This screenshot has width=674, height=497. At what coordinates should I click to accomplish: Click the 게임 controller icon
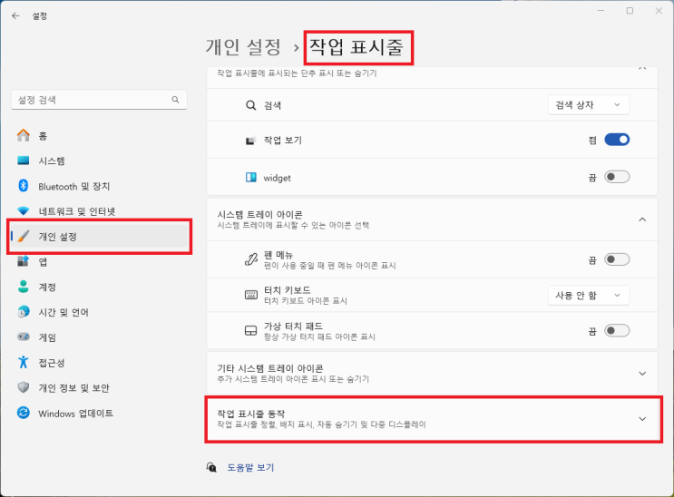(x=24, y=336)
